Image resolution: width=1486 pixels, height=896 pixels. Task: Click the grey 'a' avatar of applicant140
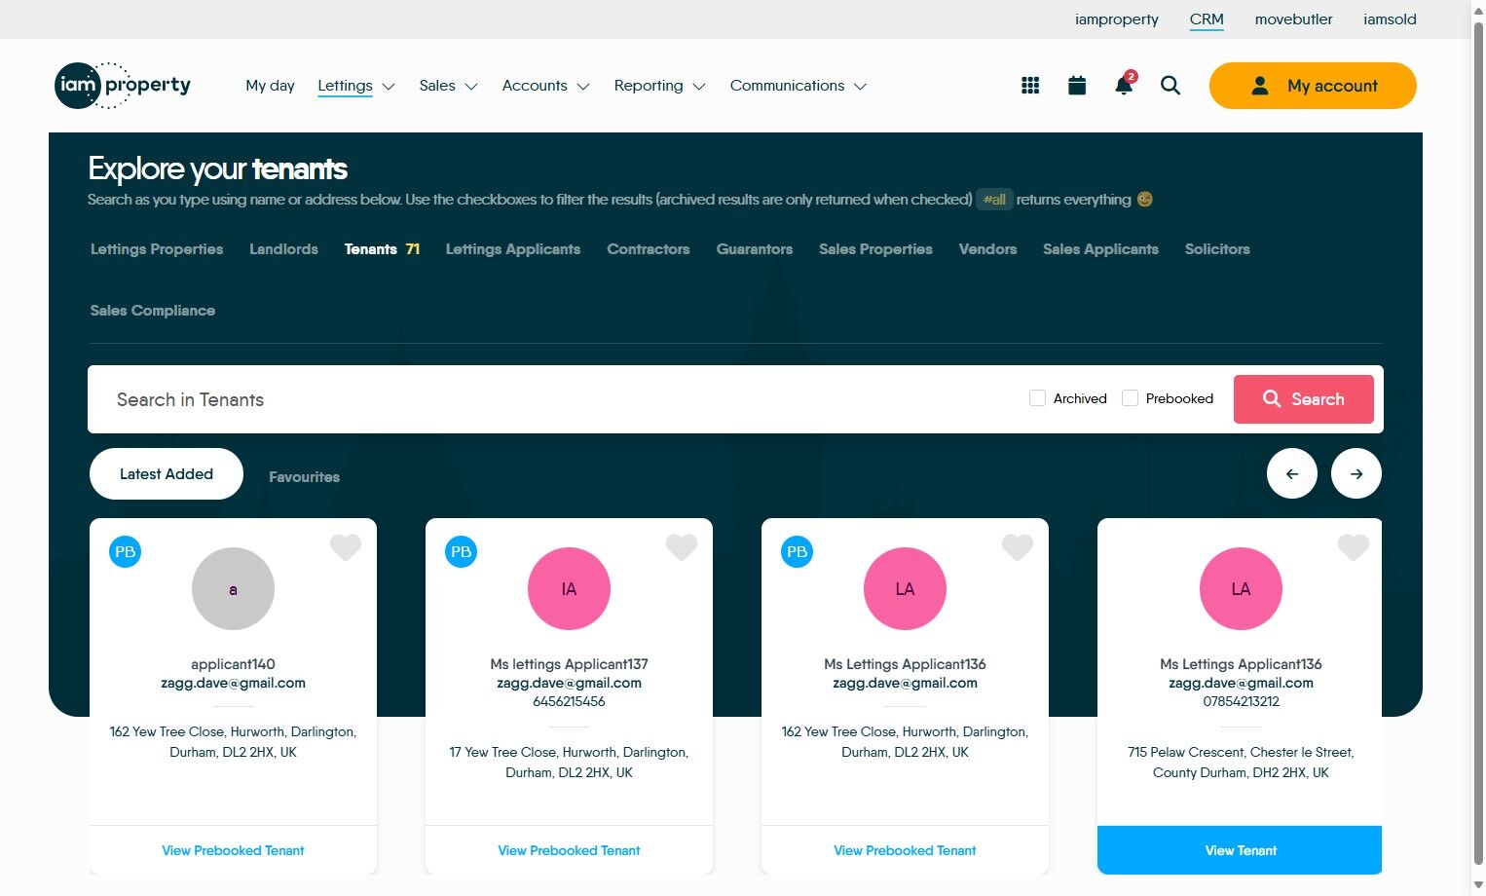(233, 589)
